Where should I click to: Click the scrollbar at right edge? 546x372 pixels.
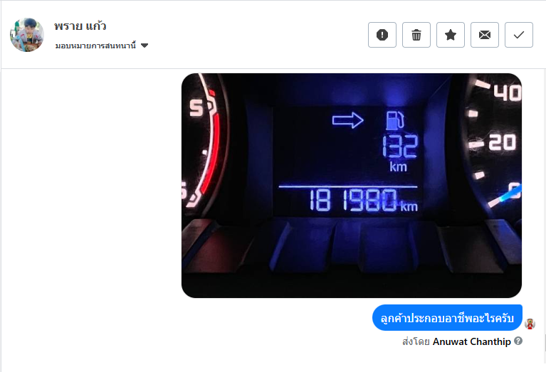[x=545, y=343]
